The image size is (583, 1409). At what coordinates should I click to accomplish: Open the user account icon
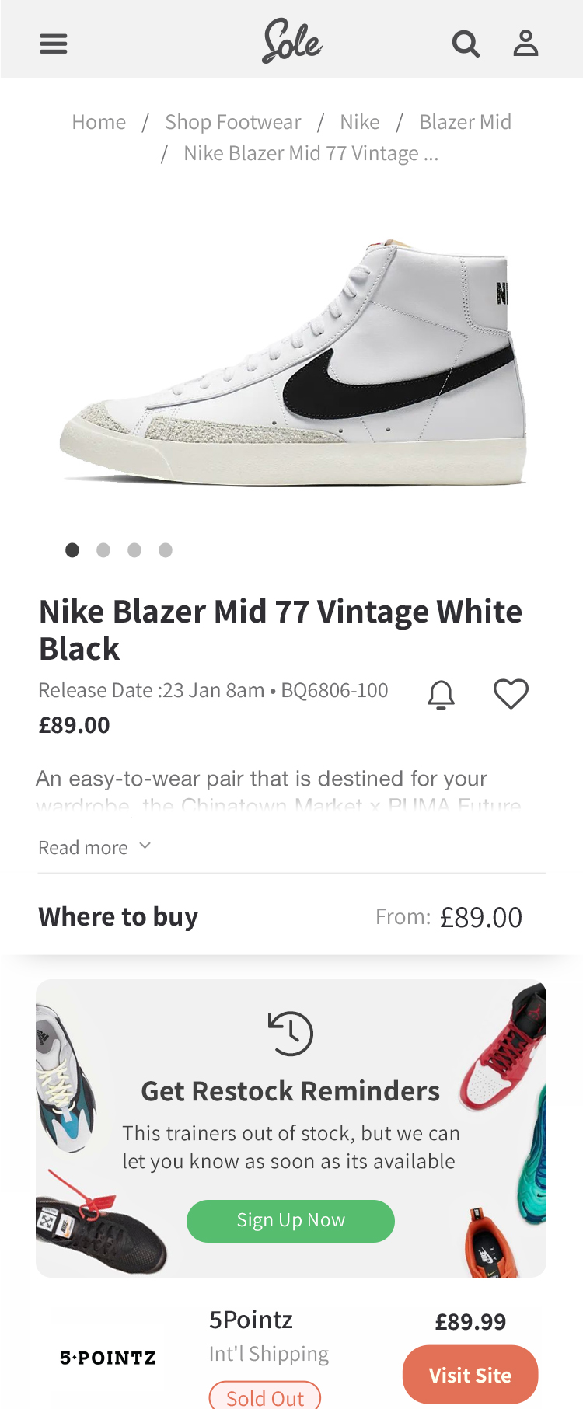pyautogui.click(x=525, y=44)
